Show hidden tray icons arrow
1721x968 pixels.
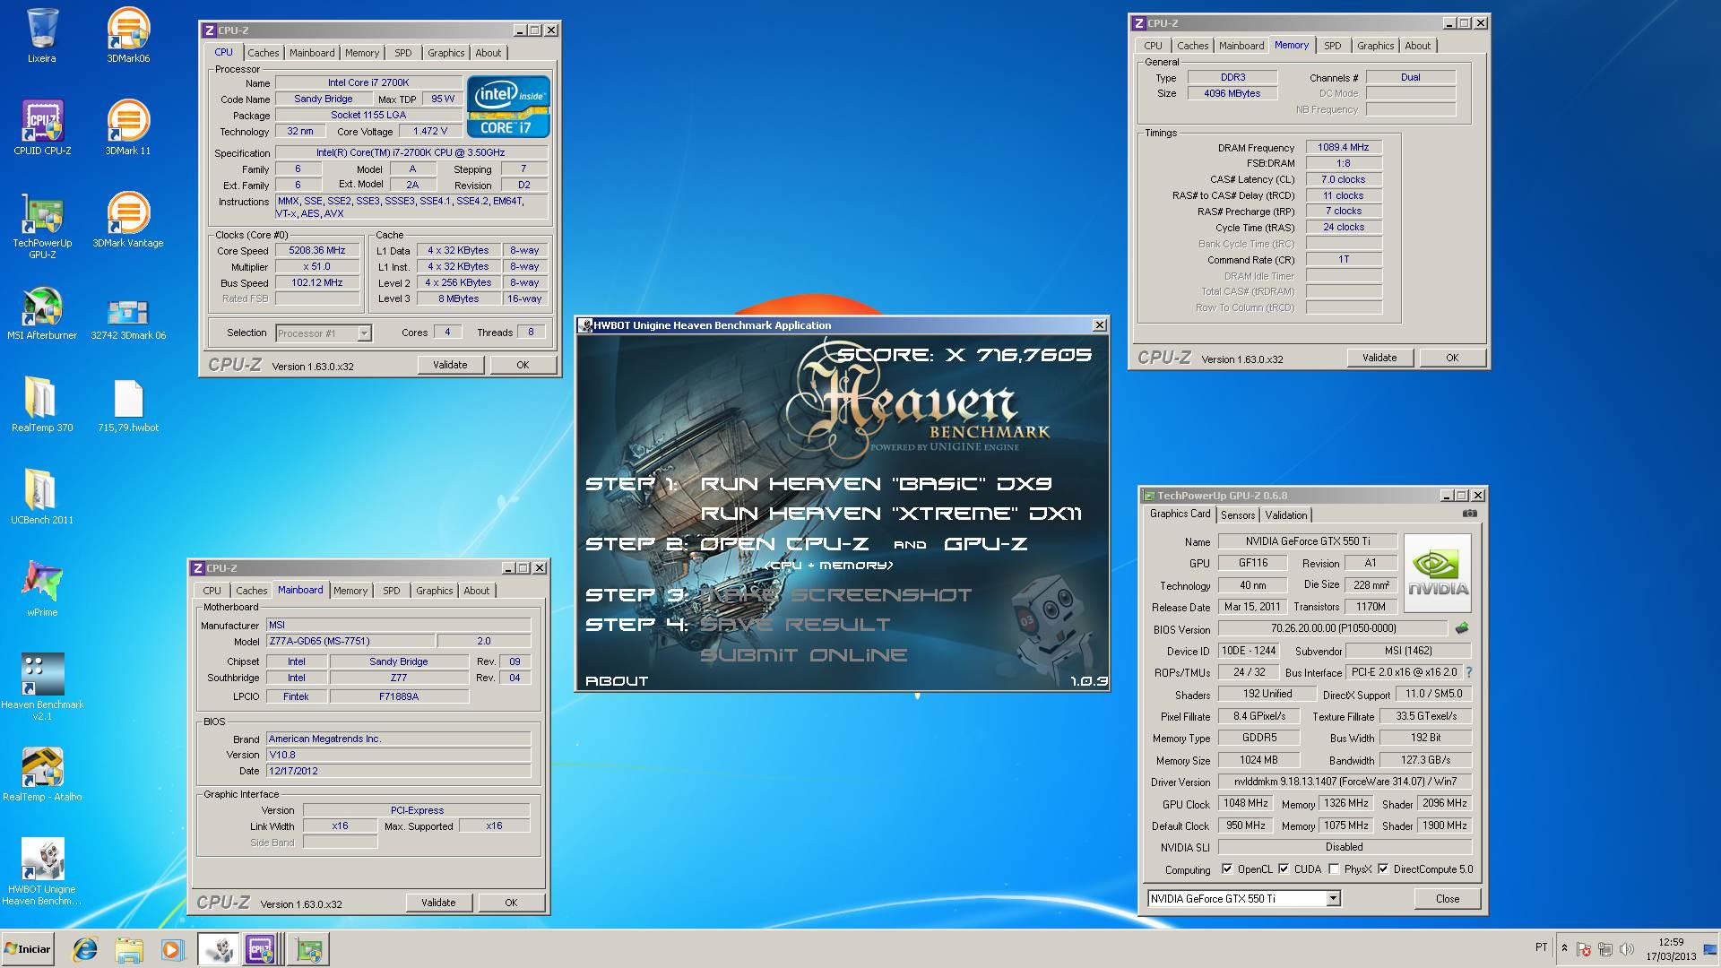tap(1564, 948)
